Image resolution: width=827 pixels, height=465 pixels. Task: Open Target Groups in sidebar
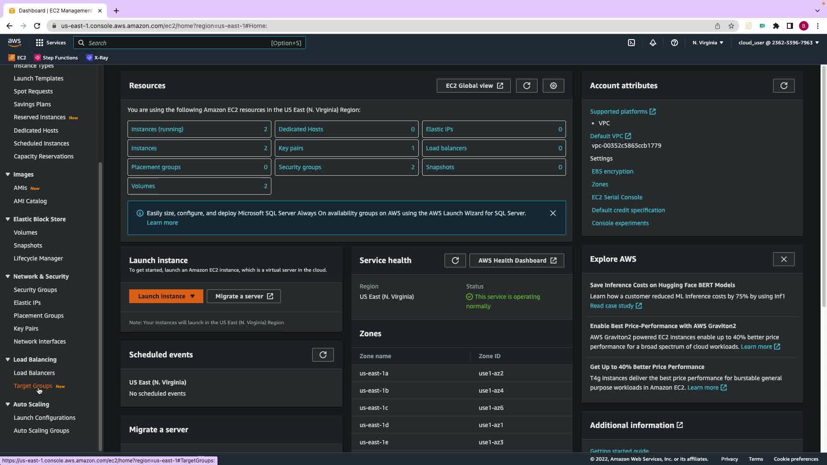[x=33, y=386]
